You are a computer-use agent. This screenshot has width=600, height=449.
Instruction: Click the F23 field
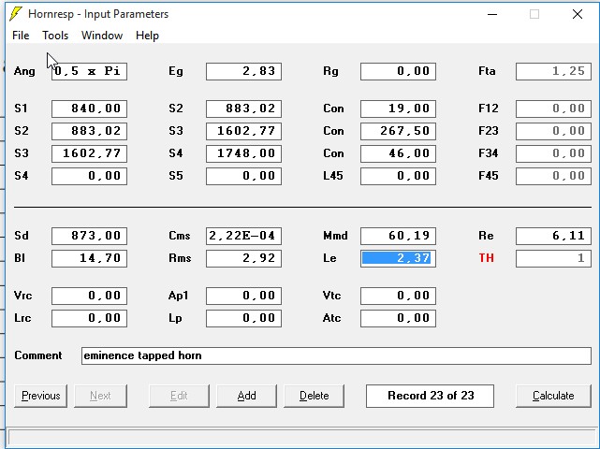tap(553, 131)
